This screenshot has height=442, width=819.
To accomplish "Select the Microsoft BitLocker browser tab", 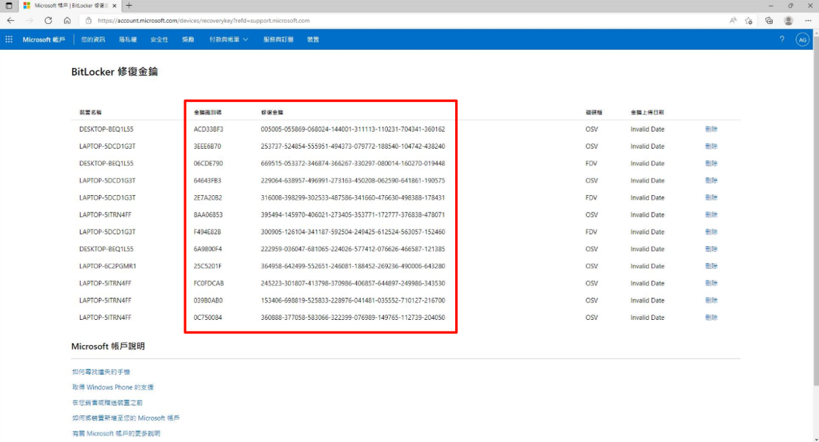I will [x=70, y=5].
